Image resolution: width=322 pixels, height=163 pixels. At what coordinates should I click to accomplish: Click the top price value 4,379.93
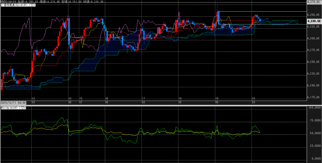click(314, 2)
